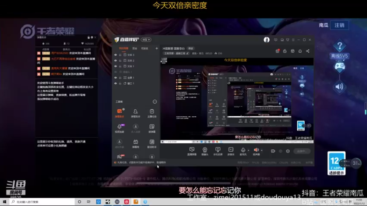Open the 视频连麦 microphone tool
The width and height of the screenshot is (367, 206).
[x=119, y=128]
